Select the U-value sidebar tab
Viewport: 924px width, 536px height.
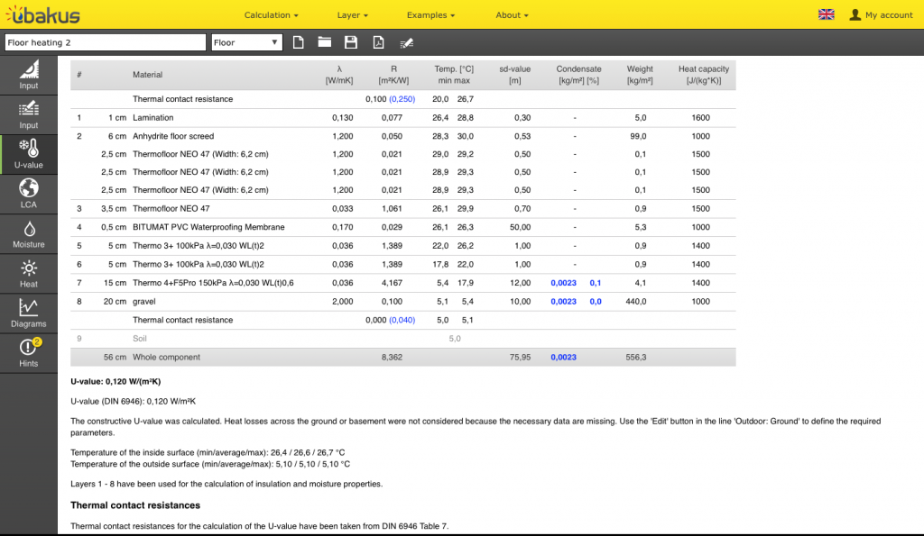click(29, 154)
